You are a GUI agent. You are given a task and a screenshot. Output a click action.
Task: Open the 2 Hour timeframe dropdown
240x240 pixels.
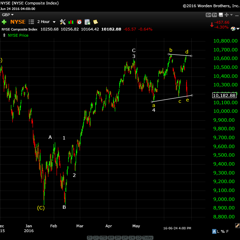coord(46,22)
